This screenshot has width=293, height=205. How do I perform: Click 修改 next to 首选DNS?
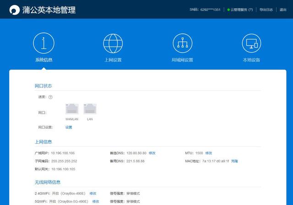tap(152, 153)
